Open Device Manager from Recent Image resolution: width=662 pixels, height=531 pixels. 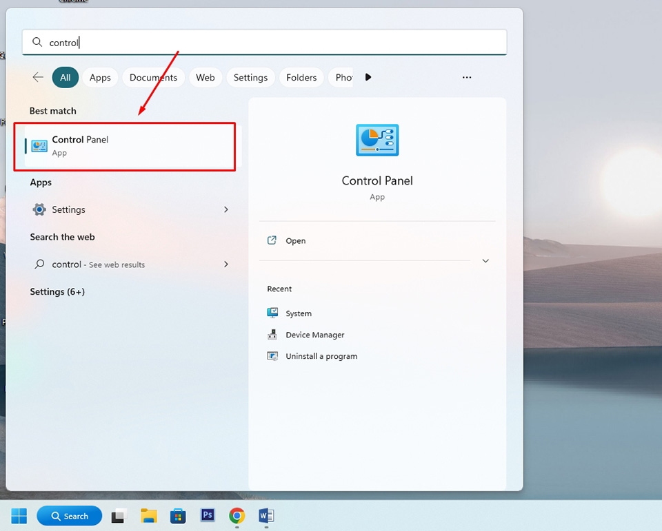point(315,335)
